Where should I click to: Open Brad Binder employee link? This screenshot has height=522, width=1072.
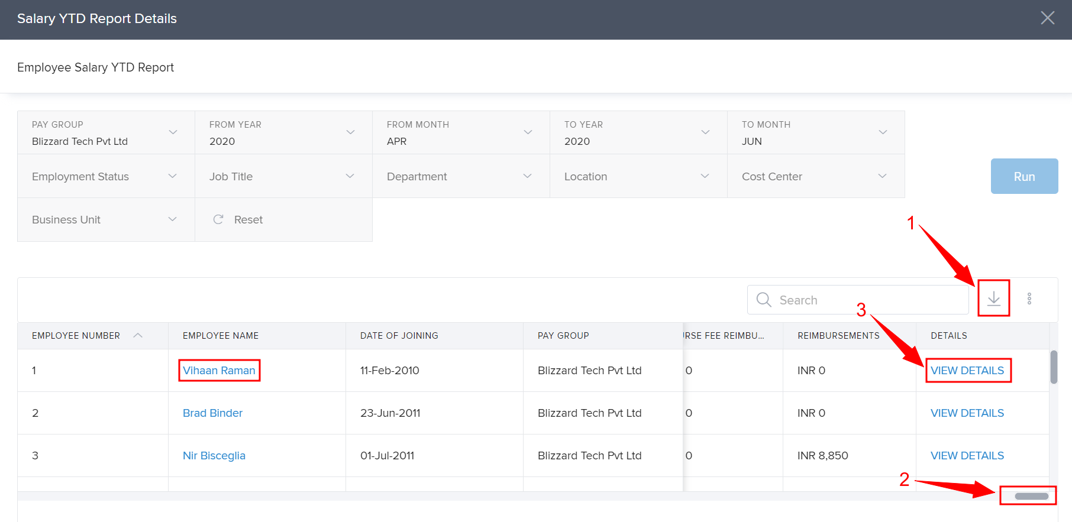(x=212, y=413)
